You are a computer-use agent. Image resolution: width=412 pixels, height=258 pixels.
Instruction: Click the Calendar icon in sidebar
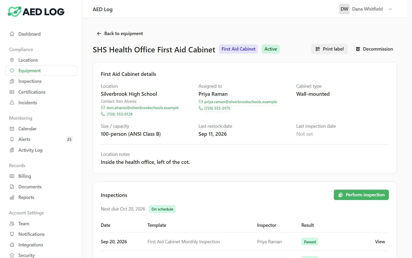[x=12, y=129]
